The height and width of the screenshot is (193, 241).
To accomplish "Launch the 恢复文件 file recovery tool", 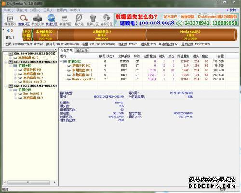I will (38, 20).
